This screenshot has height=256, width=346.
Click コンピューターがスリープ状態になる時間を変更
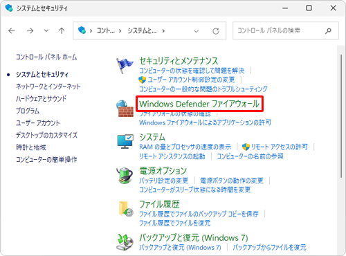[x=195, y=190]
